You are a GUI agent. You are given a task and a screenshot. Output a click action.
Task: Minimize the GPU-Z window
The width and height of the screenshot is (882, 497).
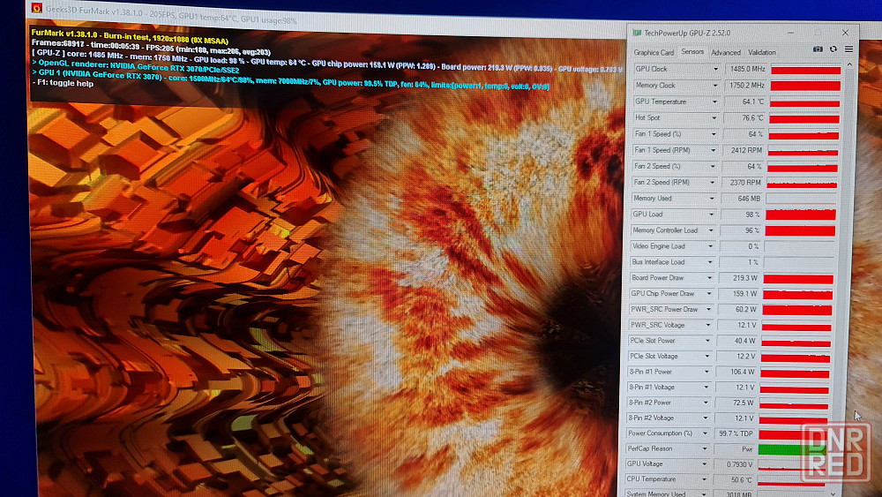coord(790,33)
